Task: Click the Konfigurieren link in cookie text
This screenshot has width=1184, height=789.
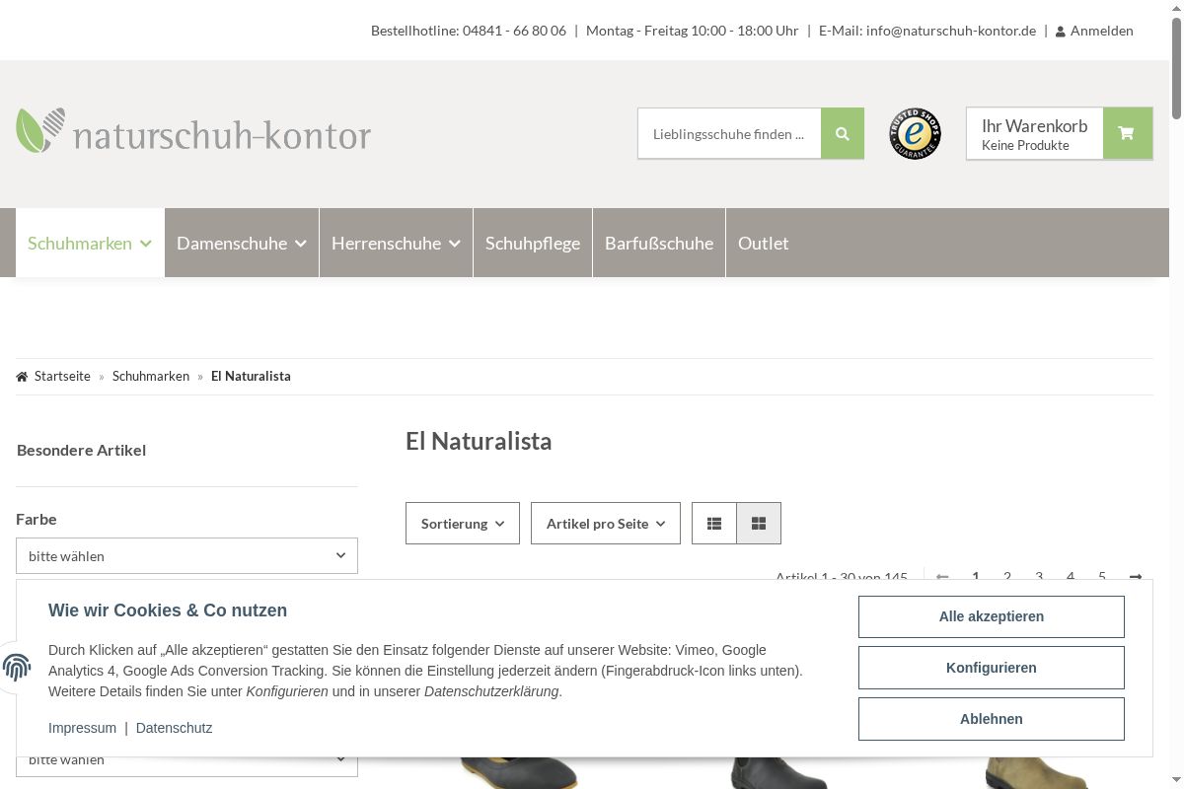Action: [x=287, y=691]
